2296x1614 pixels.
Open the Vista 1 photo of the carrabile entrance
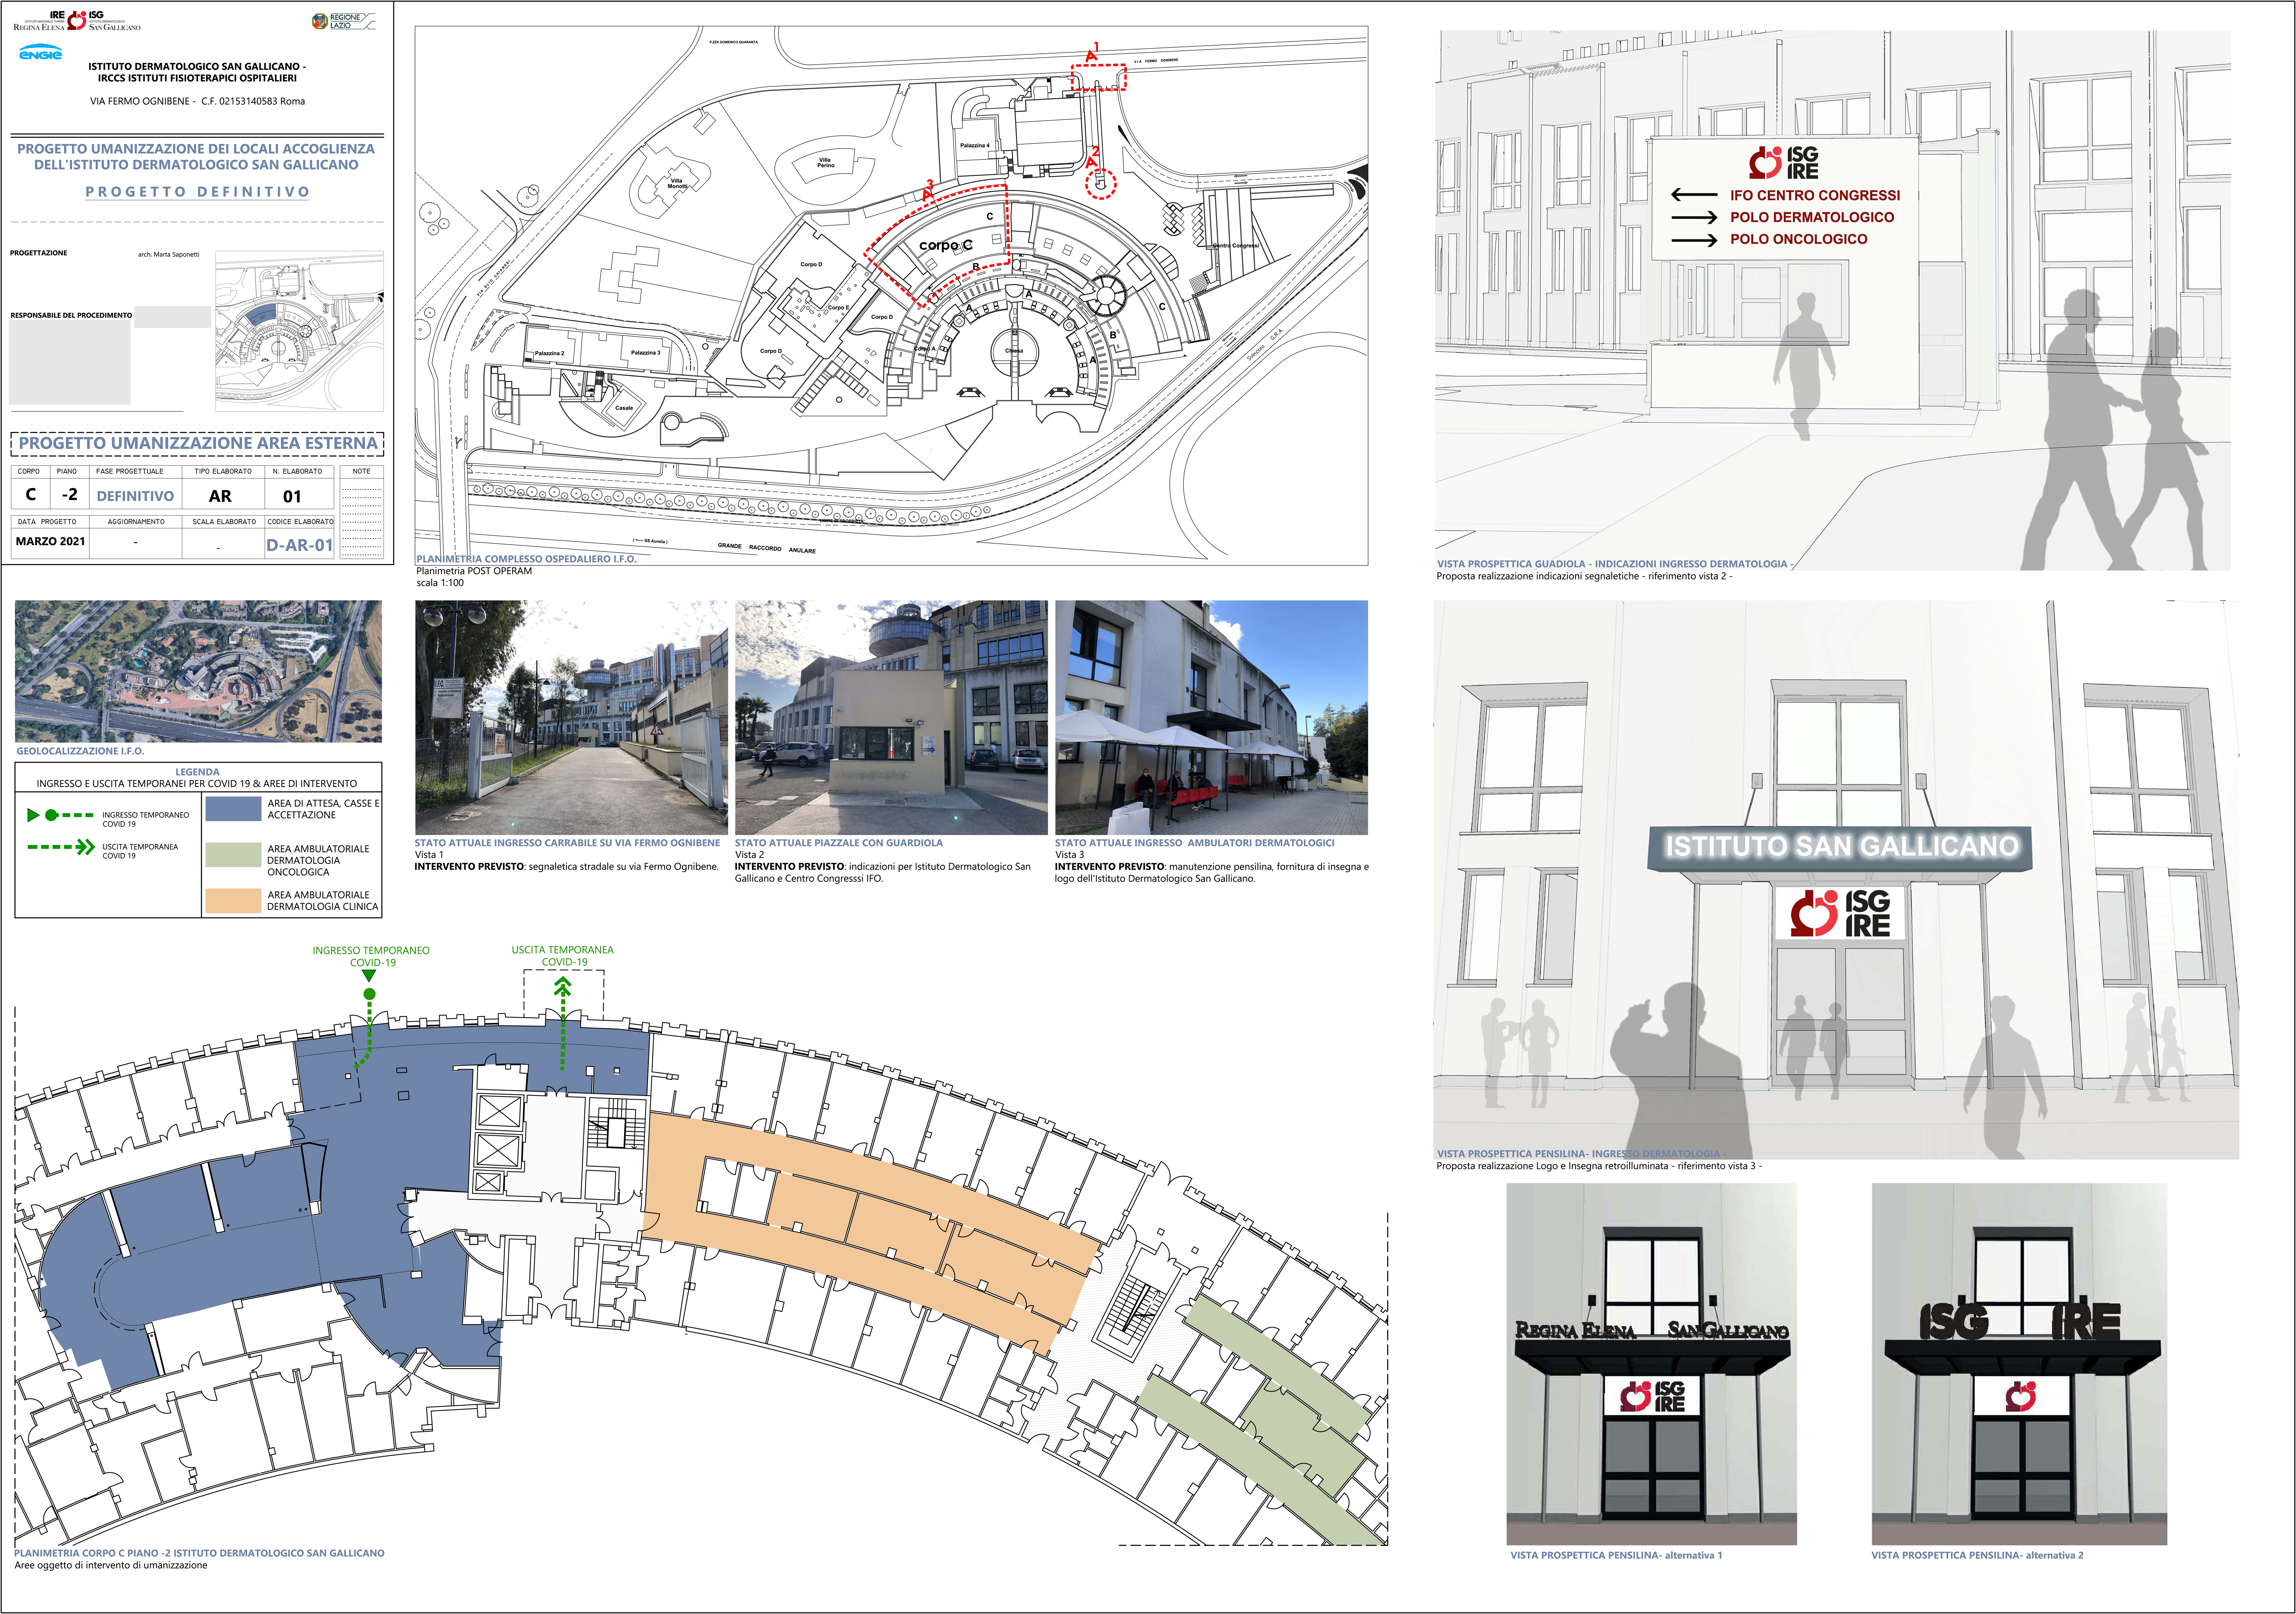(571, 717)
